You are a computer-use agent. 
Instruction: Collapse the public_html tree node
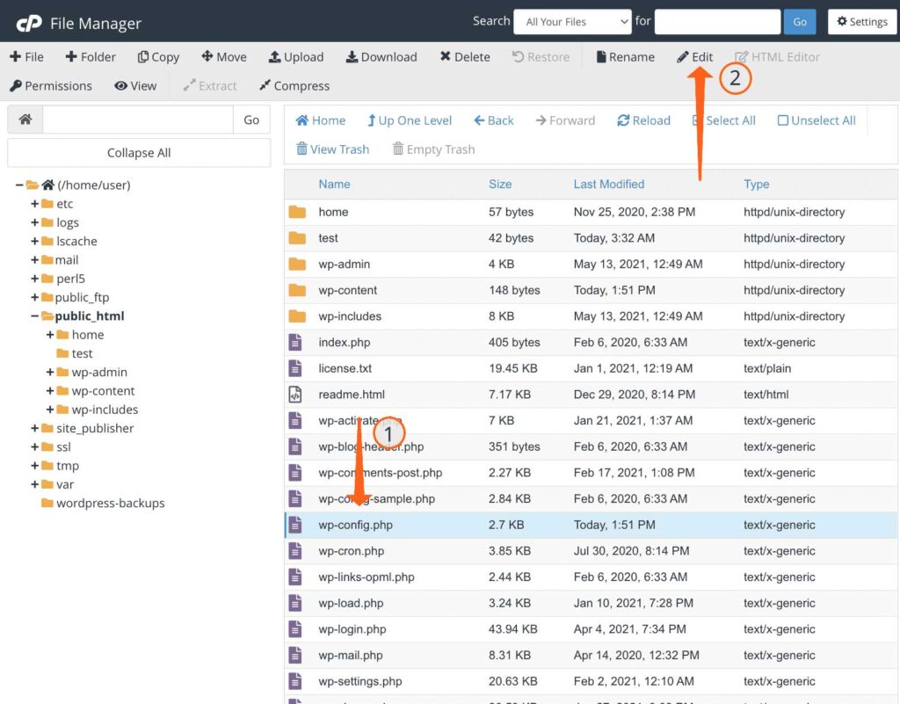(35, 316)
